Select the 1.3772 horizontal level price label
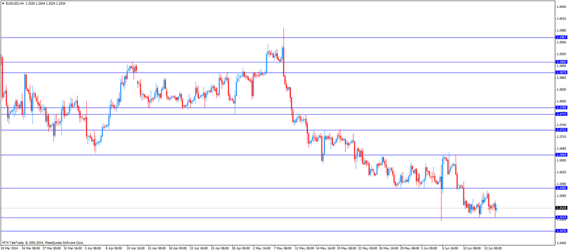The image size is (568, 251). coord(561,114)
